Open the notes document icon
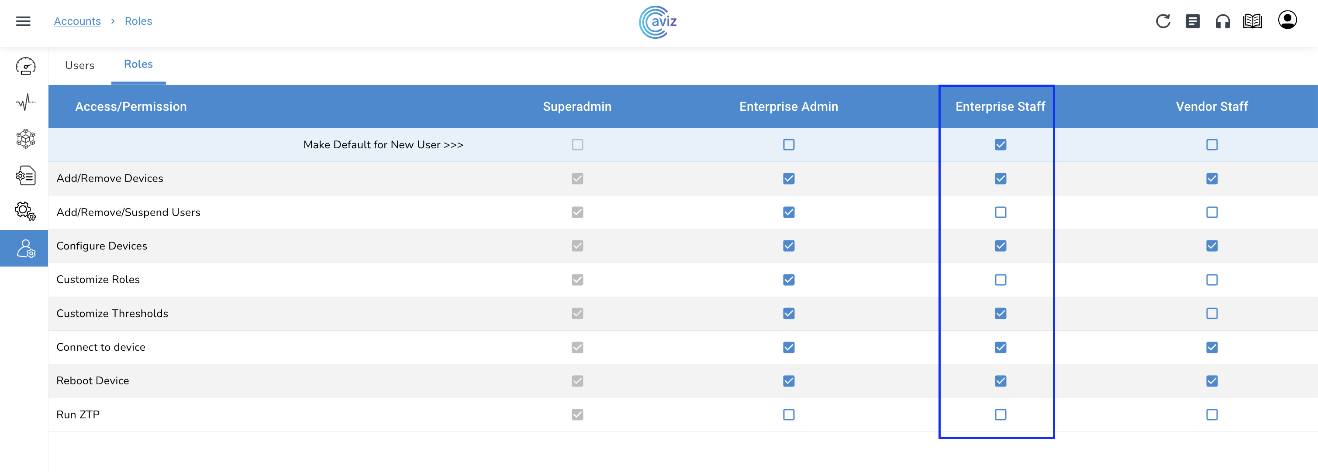The image size is (1318, 472). pos(1192,21)
